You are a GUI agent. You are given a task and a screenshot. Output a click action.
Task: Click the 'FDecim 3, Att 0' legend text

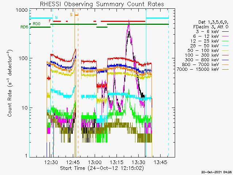click(x=211, y=27)
